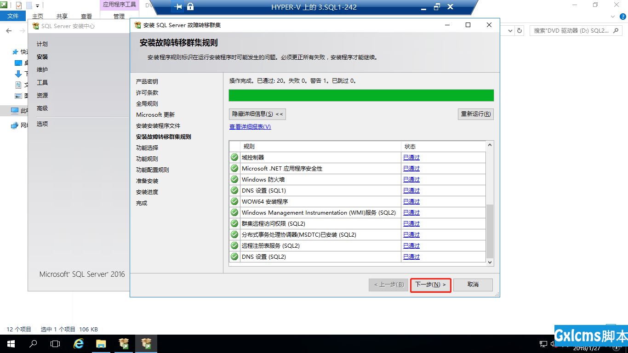This screenshot has height=353, width=628.
Task: Select 资源 in the SQL Server 安装中心
Action: coord(42,96)
